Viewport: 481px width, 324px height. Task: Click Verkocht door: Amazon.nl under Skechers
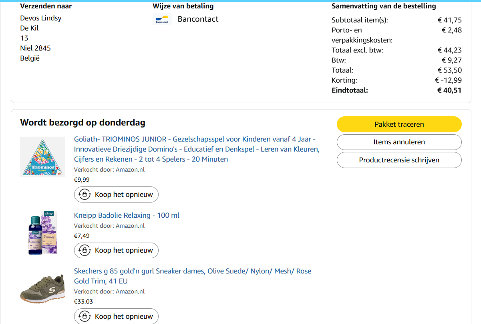pos(109,292)
